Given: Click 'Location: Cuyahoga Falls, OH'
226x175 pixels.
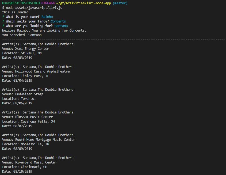Looking at the screenshot, I should (28, 121).
